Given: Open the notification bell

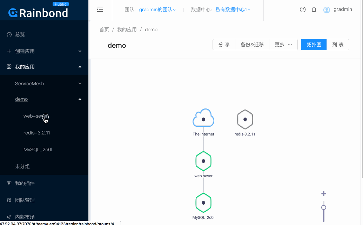Looking at the screenshot, I should (x=314, y=9).
